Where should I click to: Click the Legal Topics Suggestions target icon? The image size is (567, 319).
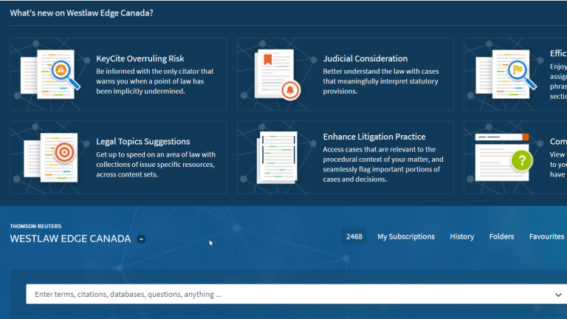[51, 157]
